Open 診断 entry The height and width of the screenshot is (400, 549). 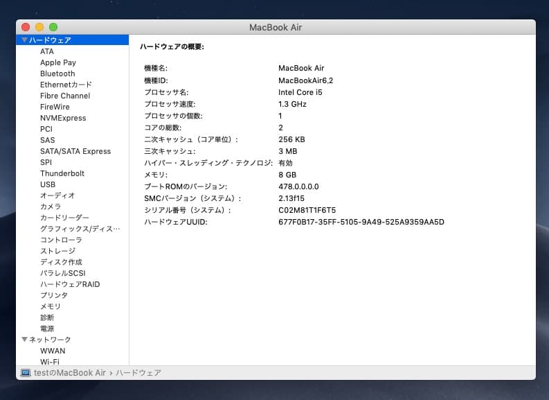[47, 318]
